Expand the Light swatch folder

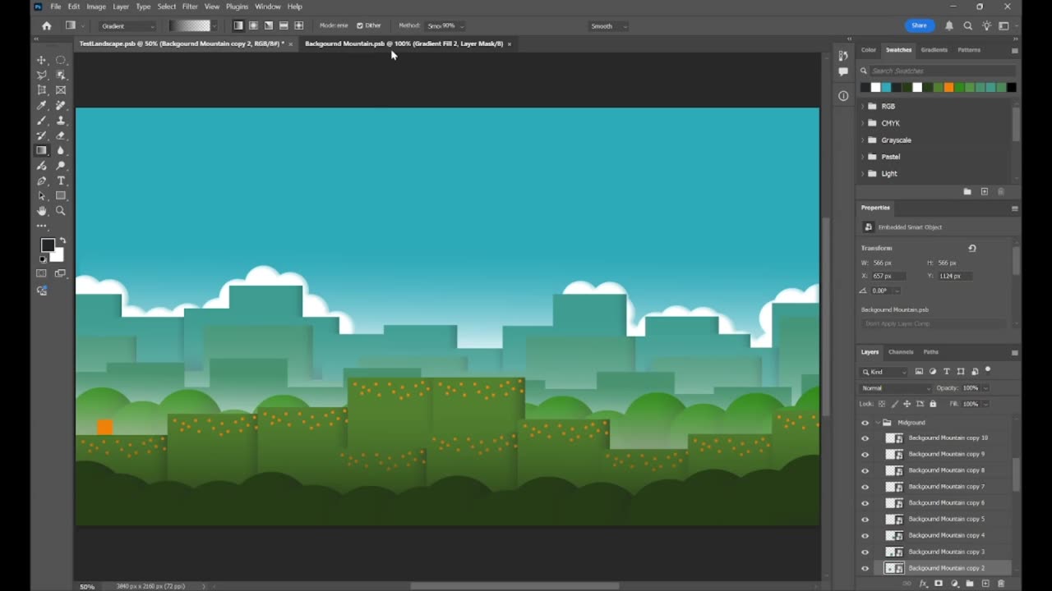[862, 174]
